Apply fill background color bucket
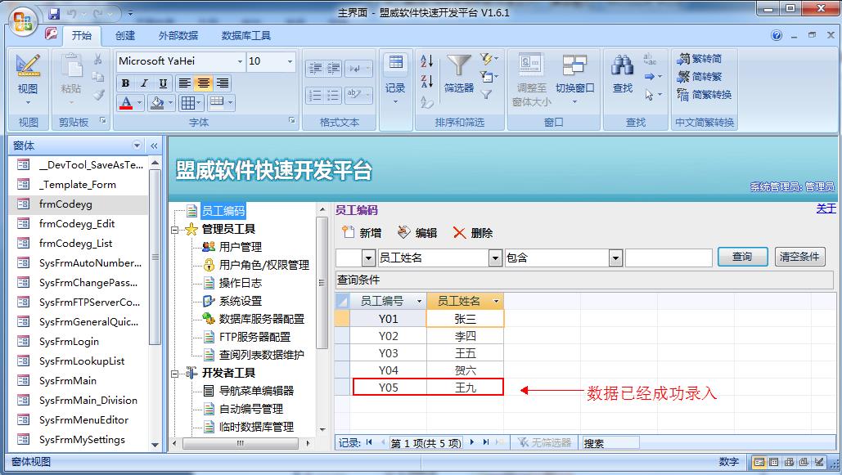This screenshot has width=842, height=475. [157, 102]
